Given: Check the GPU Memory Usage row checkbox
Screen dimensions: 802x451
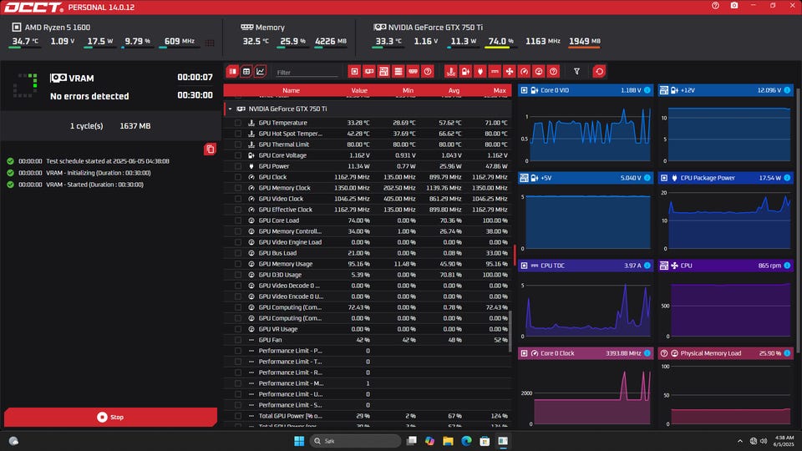Looking at the screenshot, I should click(x=238, y=264).
